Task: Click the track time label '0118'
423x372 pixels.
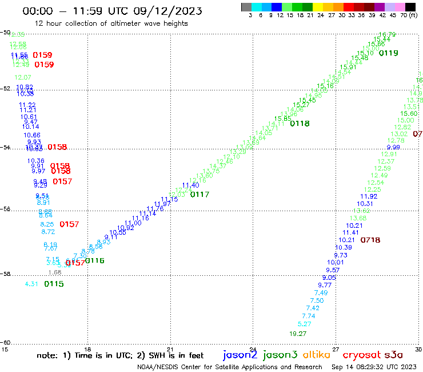Action: click(300, 124)
